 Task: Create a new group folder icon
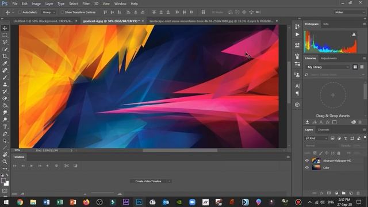point(344,193)
